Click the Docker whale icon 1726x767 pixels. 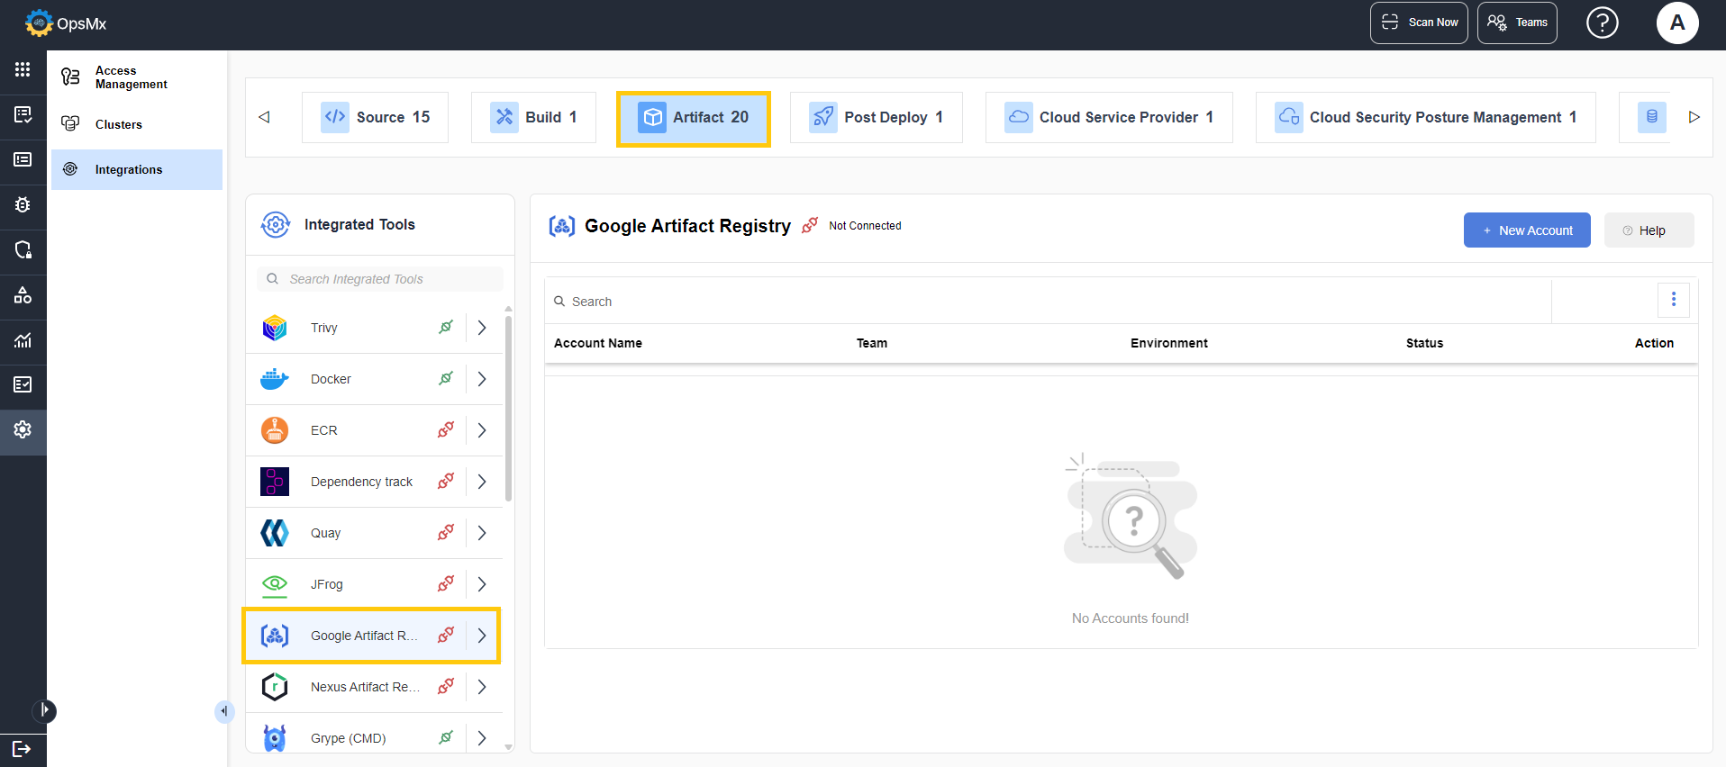tap(275, 379)
